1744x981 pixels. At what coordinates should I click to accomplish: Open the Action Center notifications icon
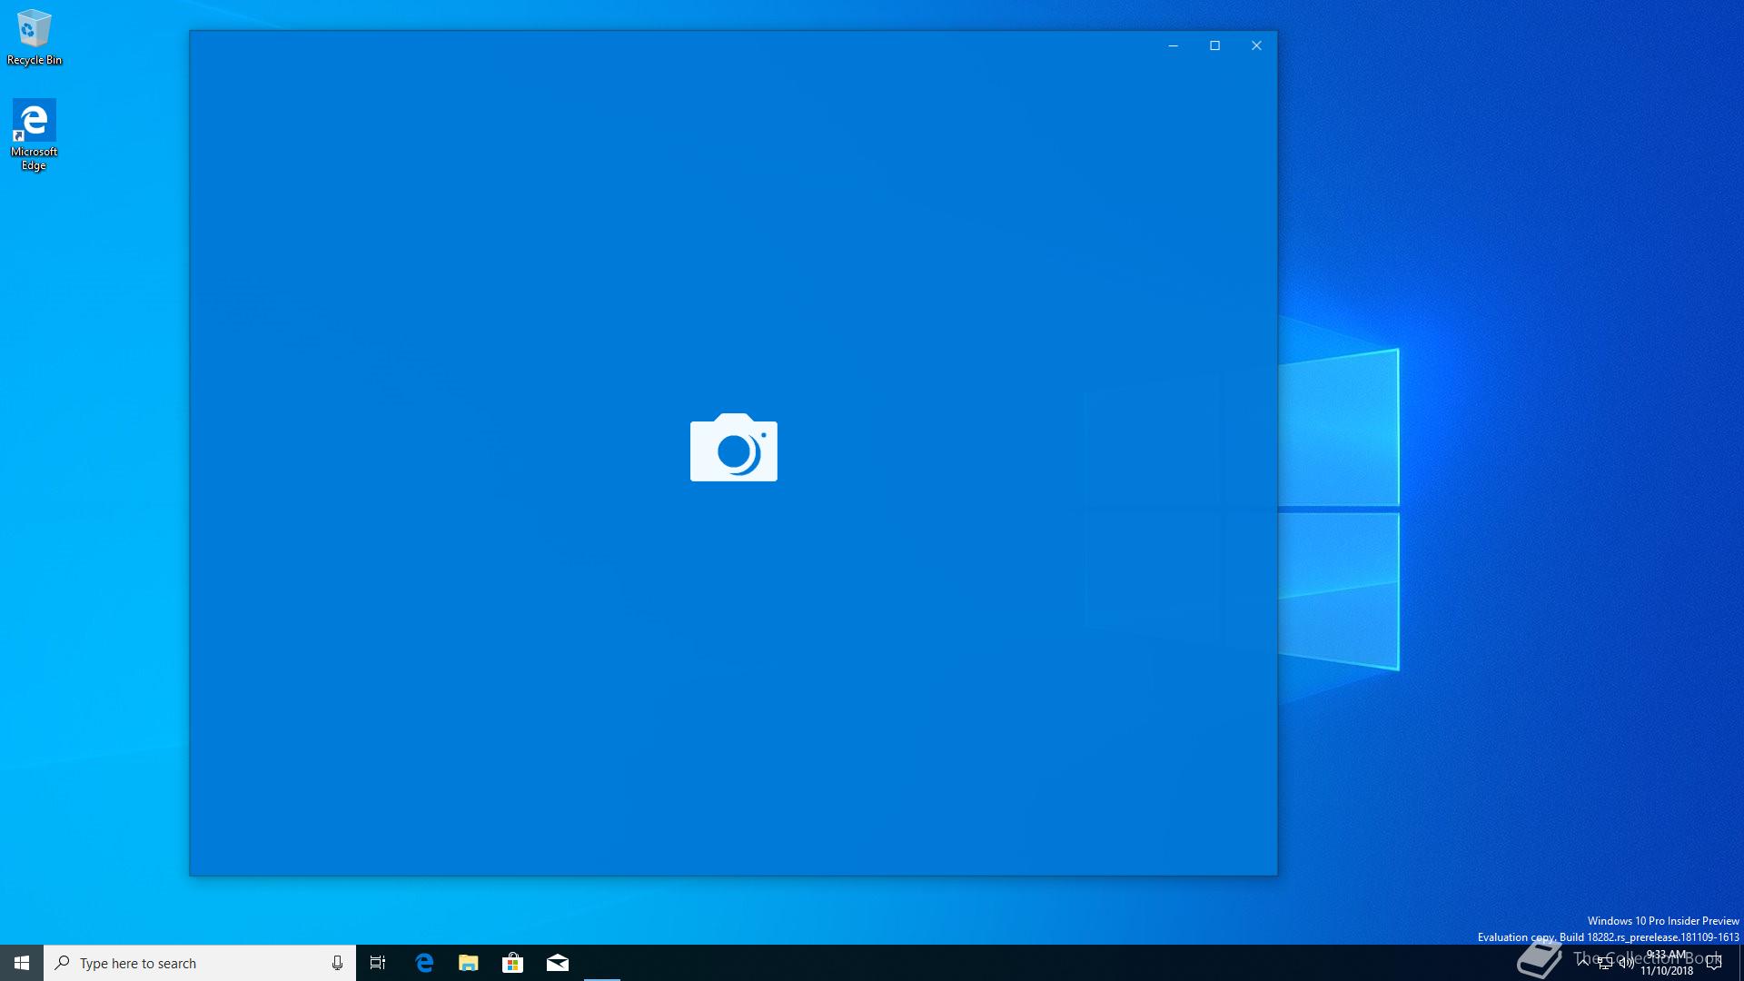1714,963
